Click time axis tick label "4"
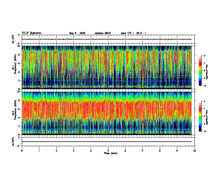The height and width of the screenshot is (169, 219). pyautogui.click(x=91, y=150)
